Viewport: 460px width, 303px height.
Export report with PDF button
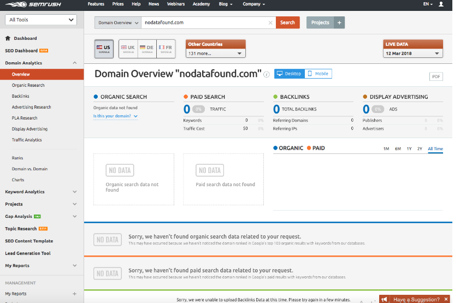[436, 76]
